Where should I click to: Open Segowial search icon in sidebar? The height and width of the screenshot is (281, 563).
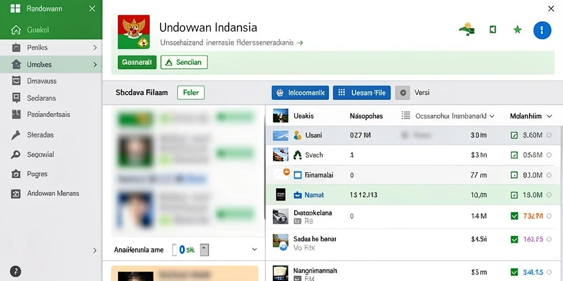point(16,154)
